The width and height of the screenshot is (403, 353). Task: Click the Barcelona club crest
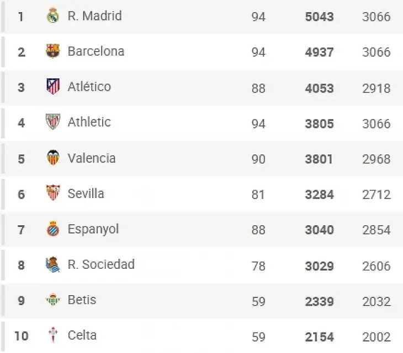click(53, 52)
